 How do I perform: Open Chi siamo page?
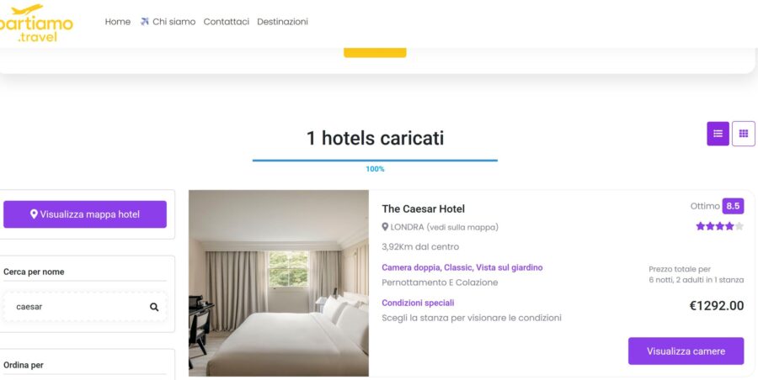coord(174,22)
